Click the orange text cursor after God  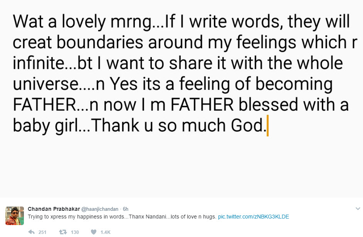click(x=267, y=128)
